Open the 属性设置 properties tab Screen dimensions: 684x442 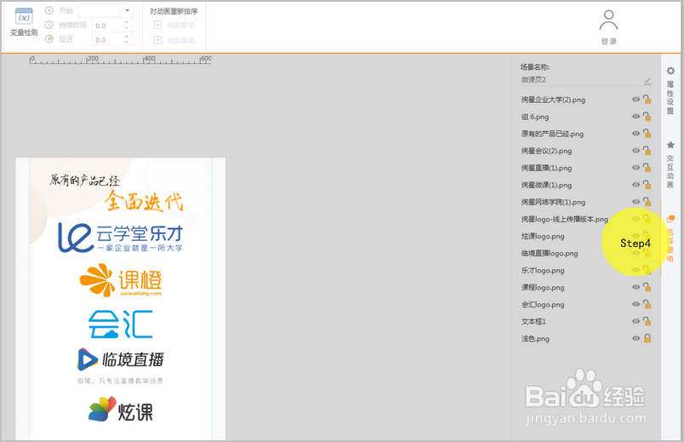pyautogui.click(x=670, y=91)
